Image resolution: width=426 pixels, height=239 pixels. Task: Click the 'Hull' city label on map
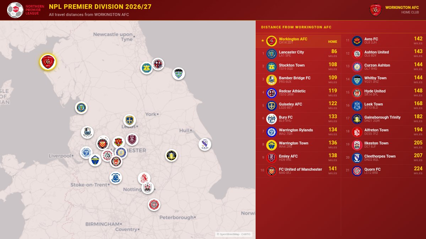(x=184, y=130)
